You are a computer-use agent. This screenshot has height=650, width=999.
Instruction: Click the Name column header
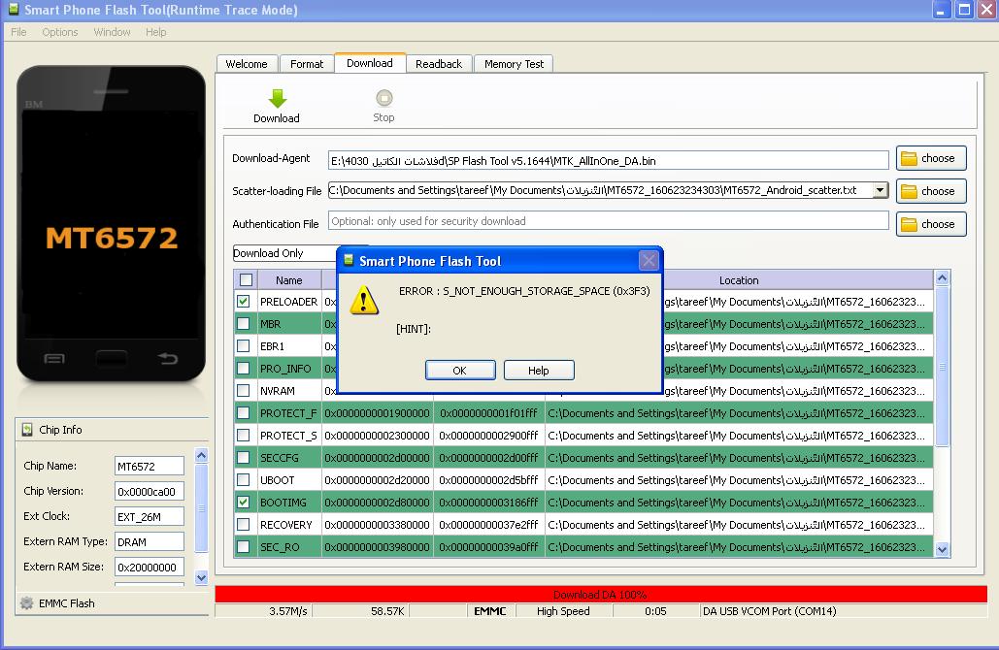288,280
